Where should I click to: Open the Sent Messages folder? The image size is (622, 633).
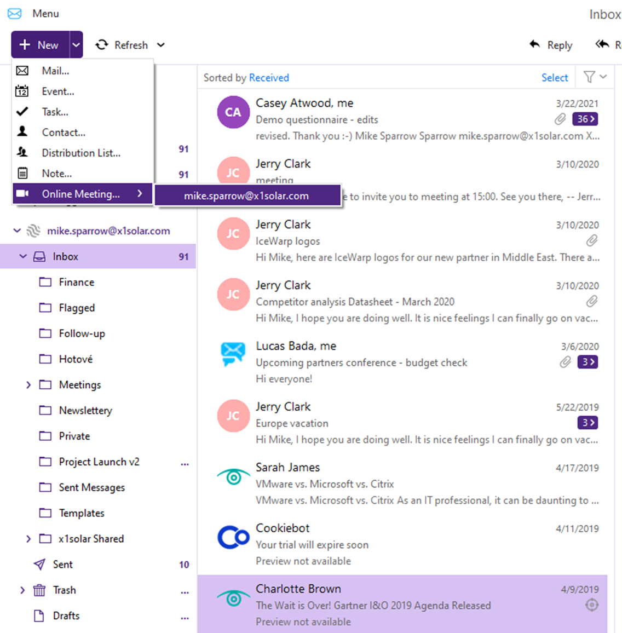91,487
